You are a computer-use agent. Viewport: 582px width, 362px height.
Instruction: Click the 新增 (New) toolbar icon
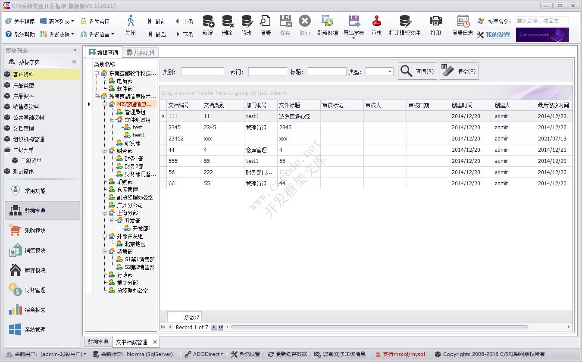tap(207, 25)
